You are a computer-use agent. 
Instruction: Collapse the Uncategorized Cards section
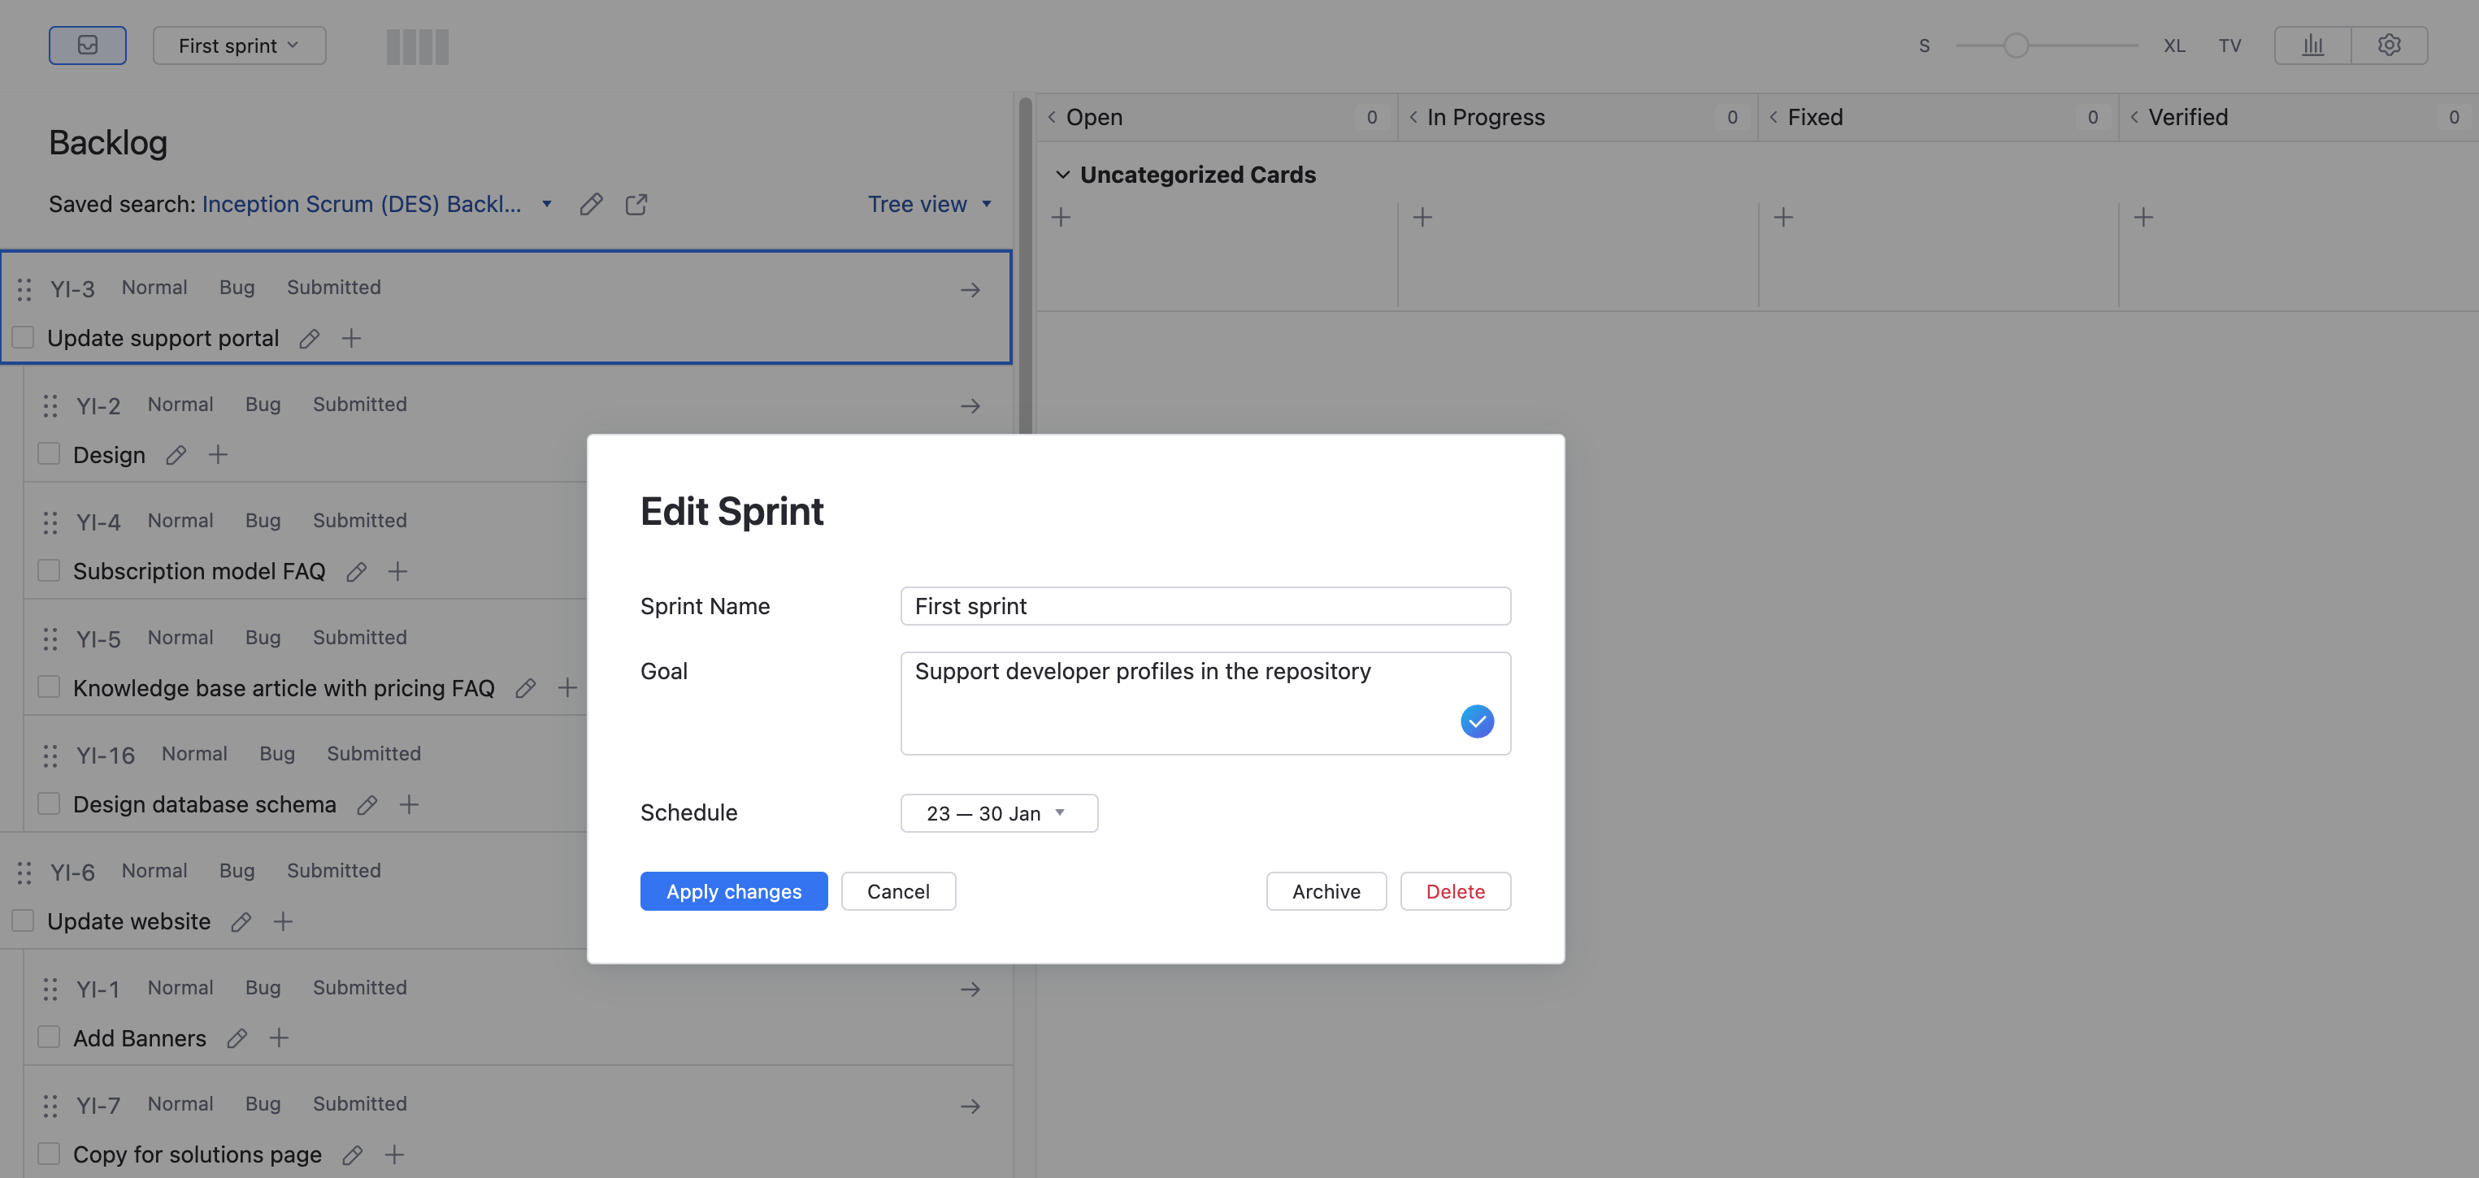1061,174
